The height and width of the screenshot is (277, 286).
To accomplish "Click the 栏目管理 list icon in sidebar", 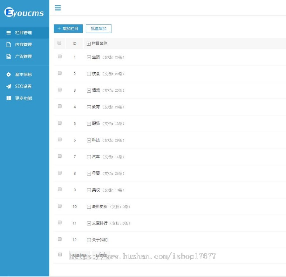I will coord(9,33).
